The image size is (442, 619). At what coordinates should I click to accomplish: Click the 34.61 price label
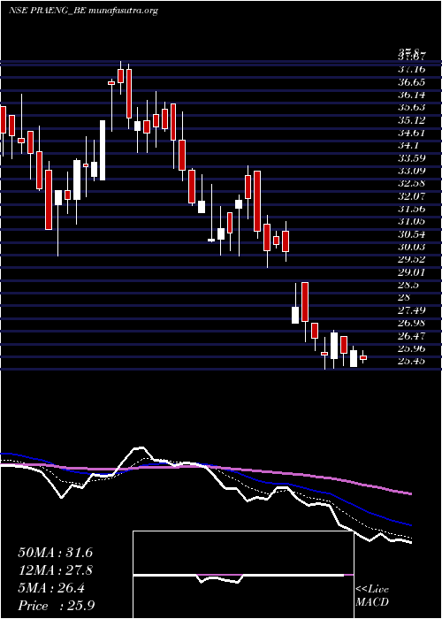pyautogui.click(x=411, y=133)
